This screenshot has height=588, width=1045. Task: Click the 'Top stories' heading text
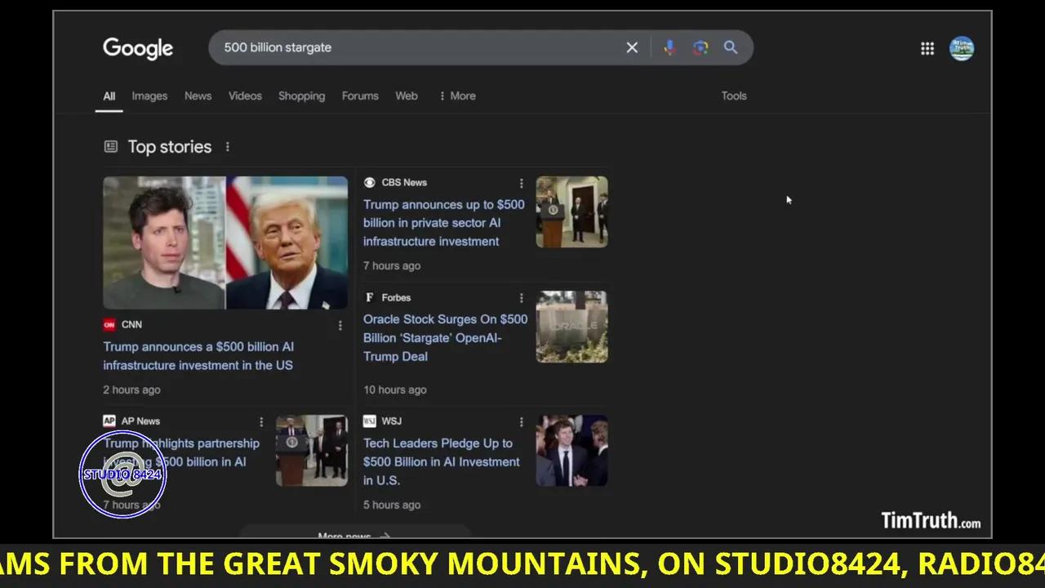point(170,147)
